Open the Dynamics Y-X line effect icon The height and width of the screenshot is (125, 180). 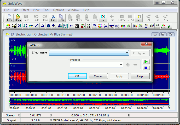pyautogui.click(x=14, y=26)
